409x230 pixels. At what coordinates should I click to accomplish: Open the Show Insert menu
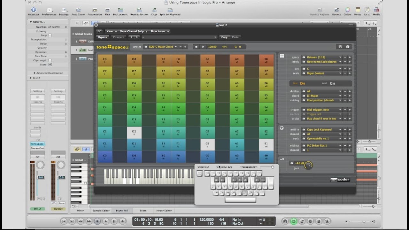[159, 31]
